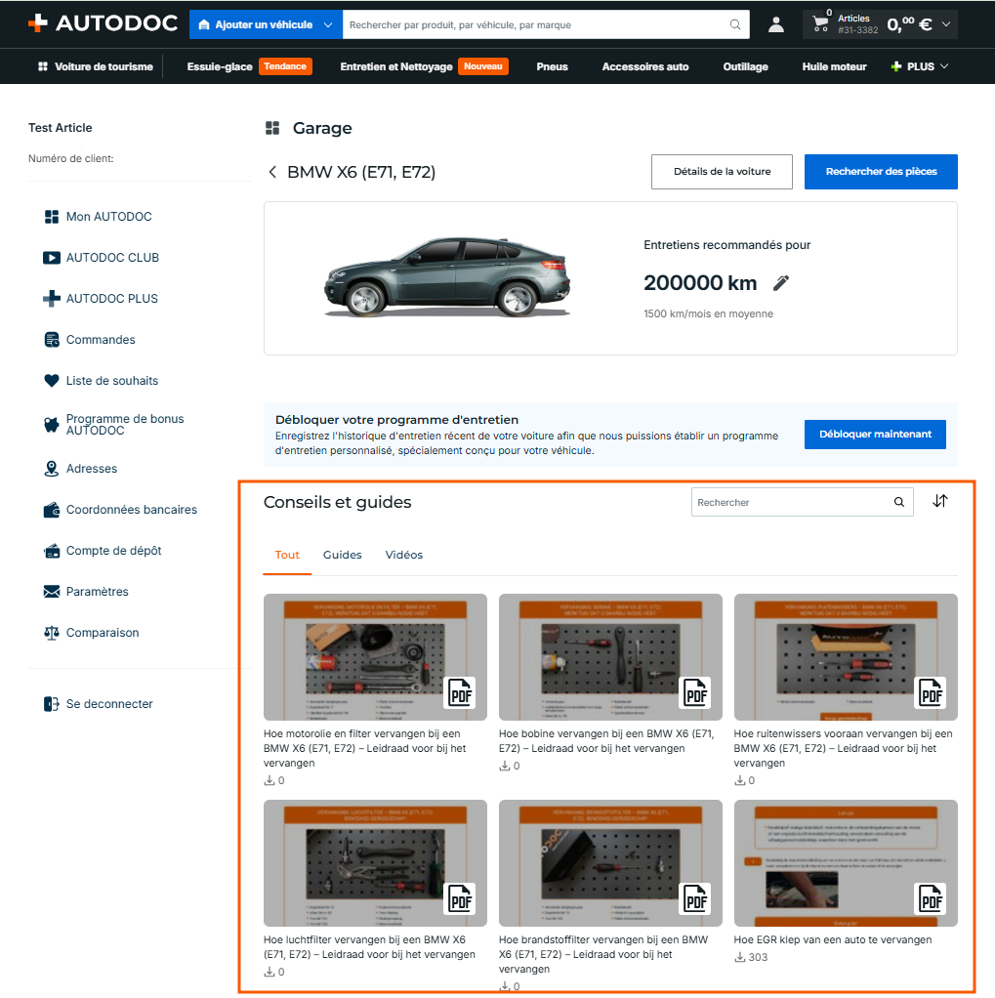Viewport: 995px width, 998px height.
Task: Open the Pneus menu item
Action: tap(552, 66)
